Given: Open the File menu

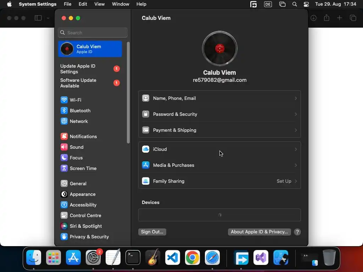Looking at the screenshot, I should 68,4.
